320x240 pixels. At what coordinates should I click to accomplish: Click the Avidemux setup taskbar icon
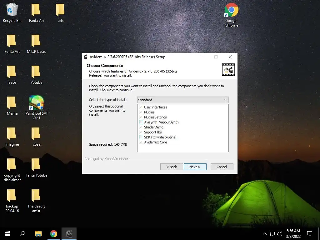pos(69,234)
